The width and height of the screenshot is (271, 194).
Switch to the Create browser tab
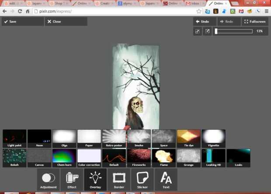[x=104, y=3]
